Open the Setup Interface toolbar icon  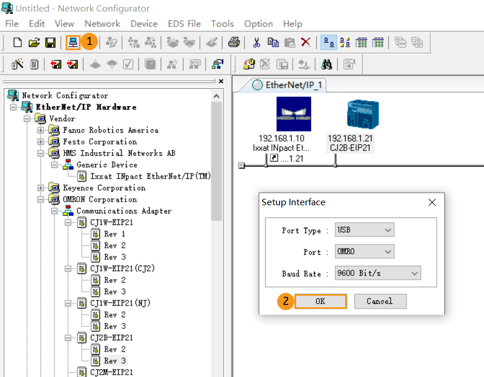(x=74, y=42)
